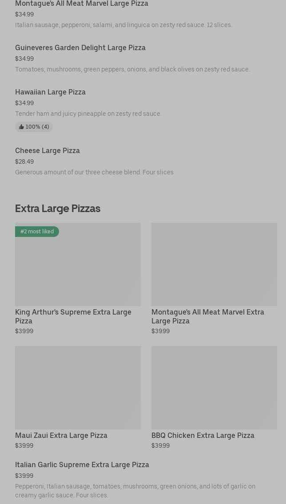Viewport: 286px width, 504px height.
Task: Click the Cheese Large Pizza $28.49 price
Action: [x=24, y=161]
